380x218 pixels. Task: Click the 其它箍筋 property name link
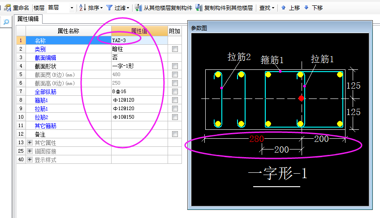[x=45, y=126]
